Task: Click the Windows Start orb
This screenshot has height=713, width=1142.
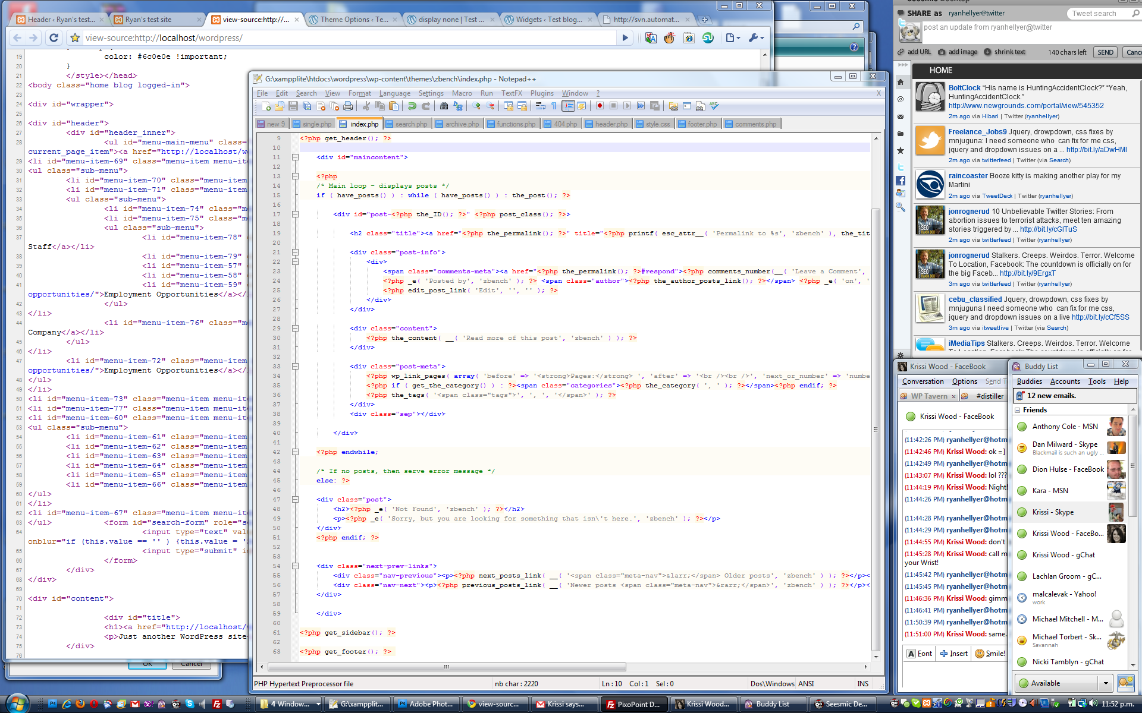Action: (x=16, y=703)
